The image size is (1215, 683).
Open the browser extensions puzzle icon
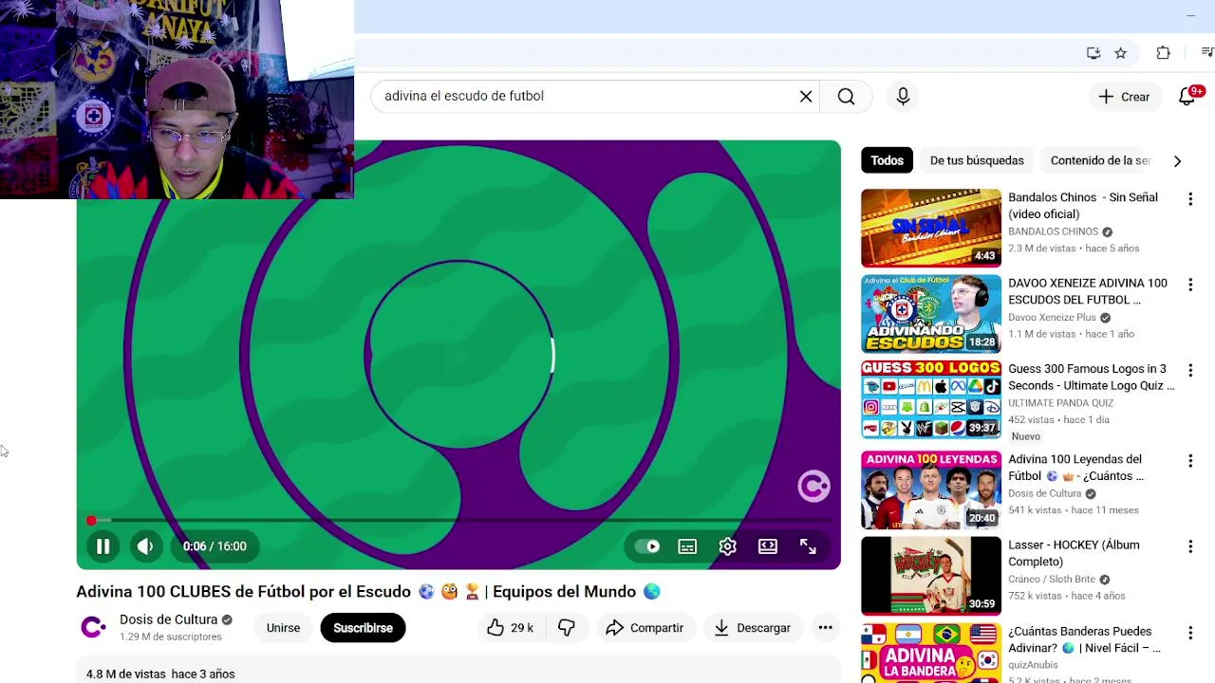(1163, 53)
